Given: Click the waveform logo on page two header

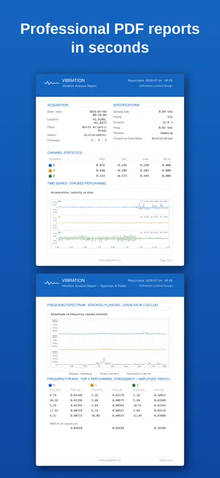Looking at the screenshot, I should pyautogui.click(x=51, y=283).
